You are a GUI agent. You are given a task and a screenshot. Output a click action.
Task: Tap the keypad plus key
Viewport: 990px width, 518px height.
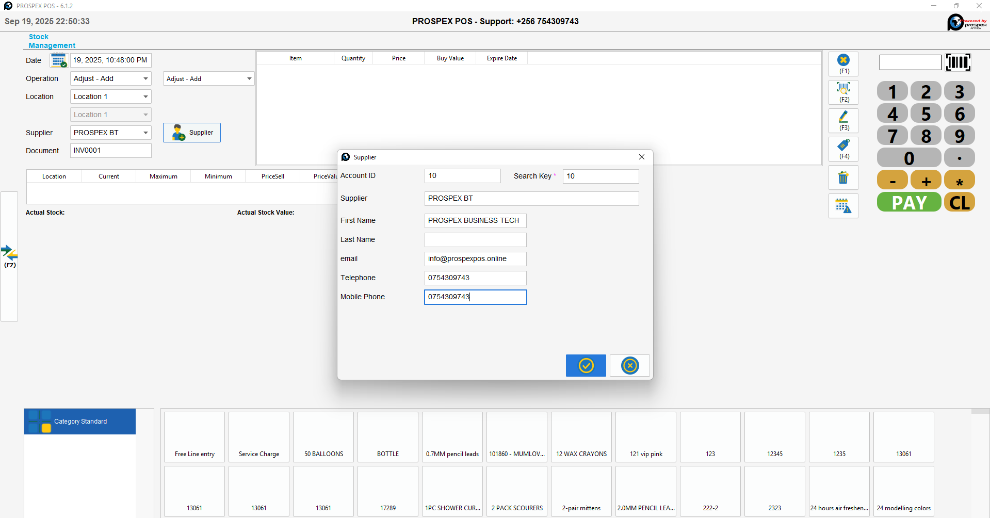point(926,180)
